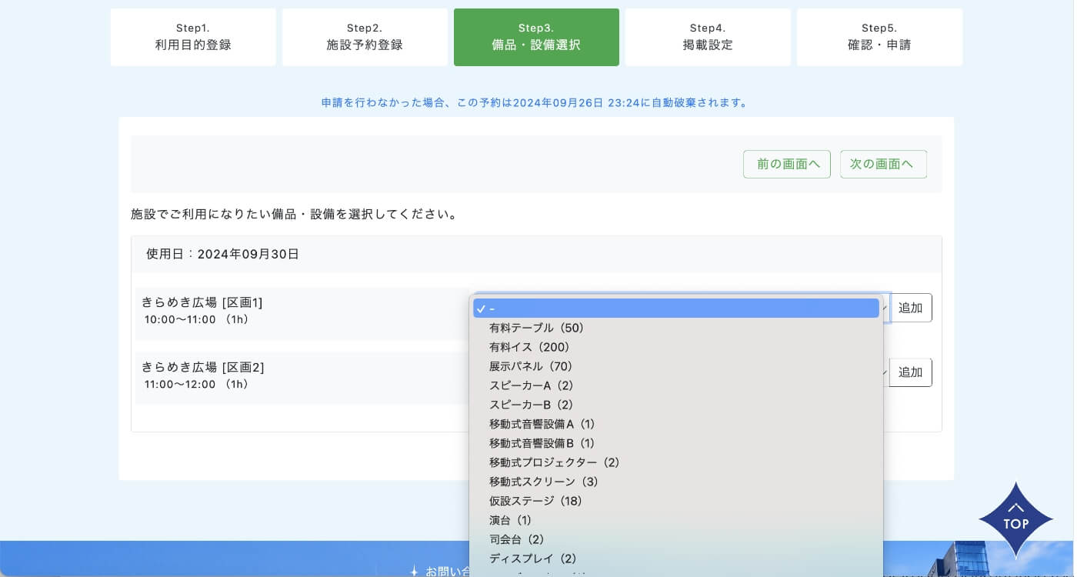Select the blank '-' checked option
Image resolution: width=1077 pixels, height=577 pixels.
click(675, 309)
